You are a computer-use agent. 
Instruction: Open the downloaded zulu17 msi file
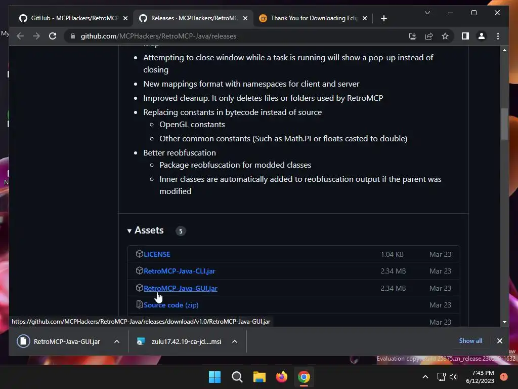(x=180, y=341)
